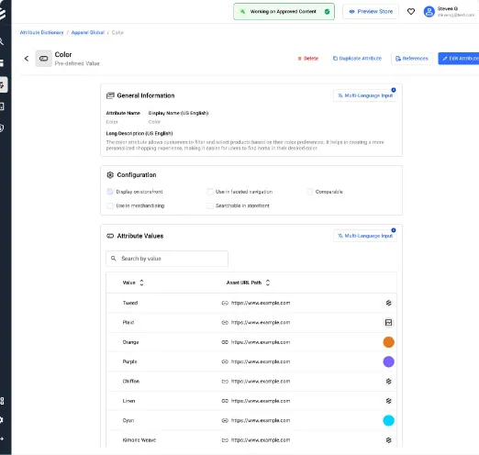This screenshot has width=479, height=455.
Task: Select the Kimono Weave value text
Action: coord(139,440)
